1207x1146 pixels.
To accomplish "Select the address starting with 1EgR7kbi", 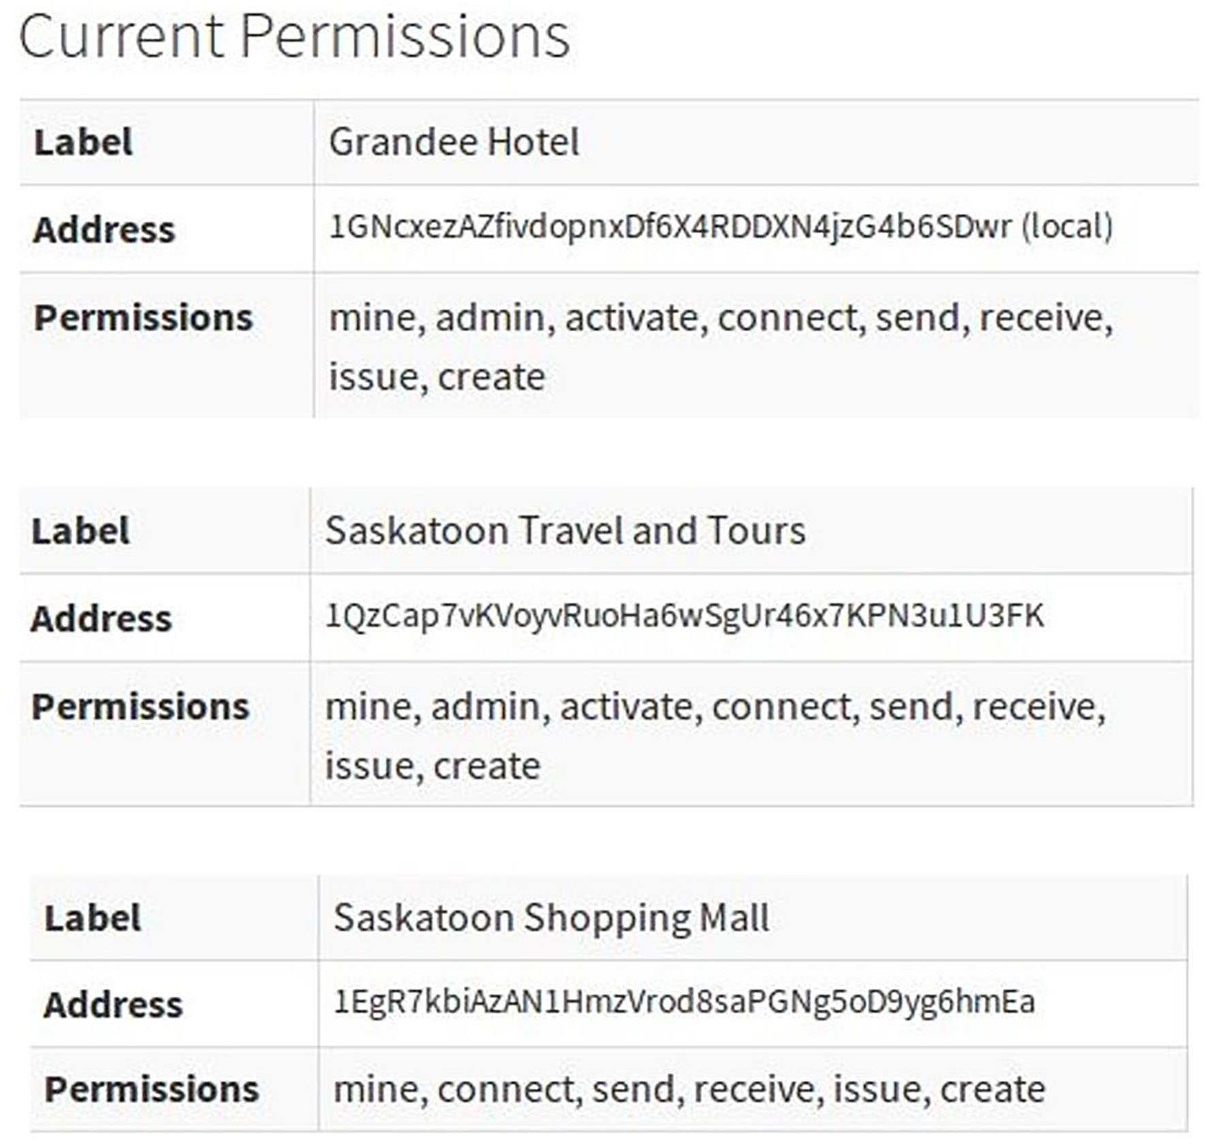I will [x=684, y=1002].
